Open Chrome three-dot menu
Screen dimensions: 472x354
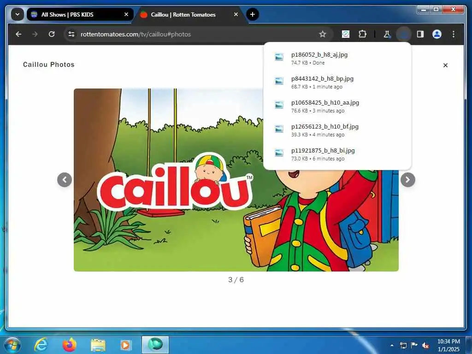[x=454, y=34]
